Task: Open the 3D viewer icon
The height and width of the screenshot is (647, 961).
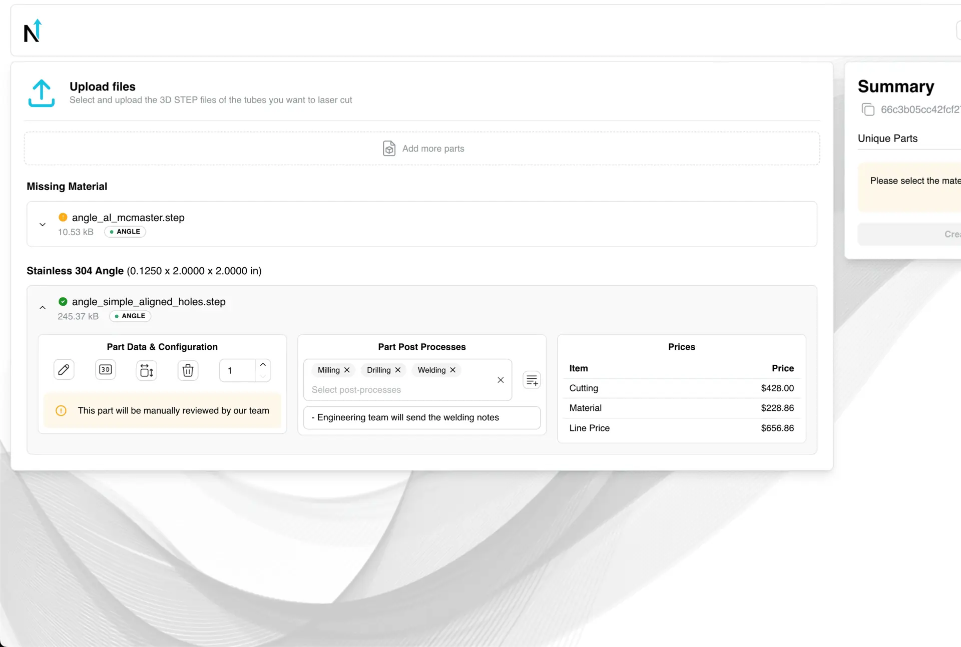Action: [105, 370]
